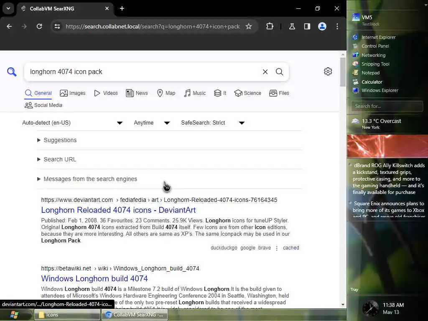The height and width of the screenshot is (321, 428).
Task: Switch to Music search tab
Action: (195, 93)
